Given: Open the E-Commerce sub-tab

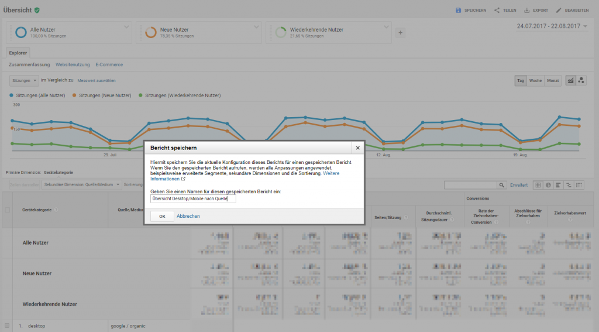Looking at the screenshot, I should 109,64.
